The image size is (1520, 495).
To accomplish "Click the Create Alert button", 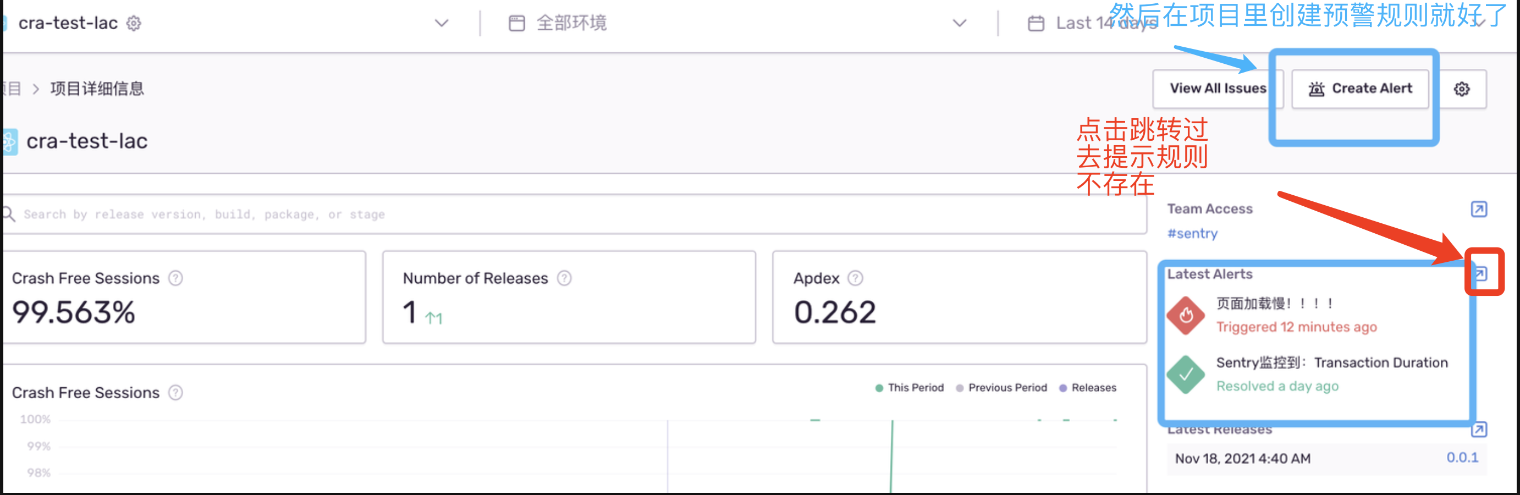I will (1360, 89).
